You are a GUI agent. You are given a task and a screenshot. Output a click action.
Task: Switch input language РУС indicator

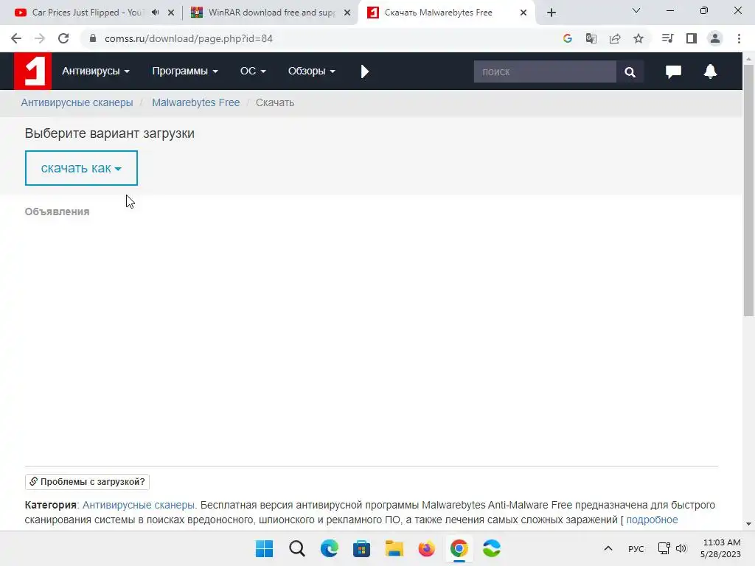[636, 548]
